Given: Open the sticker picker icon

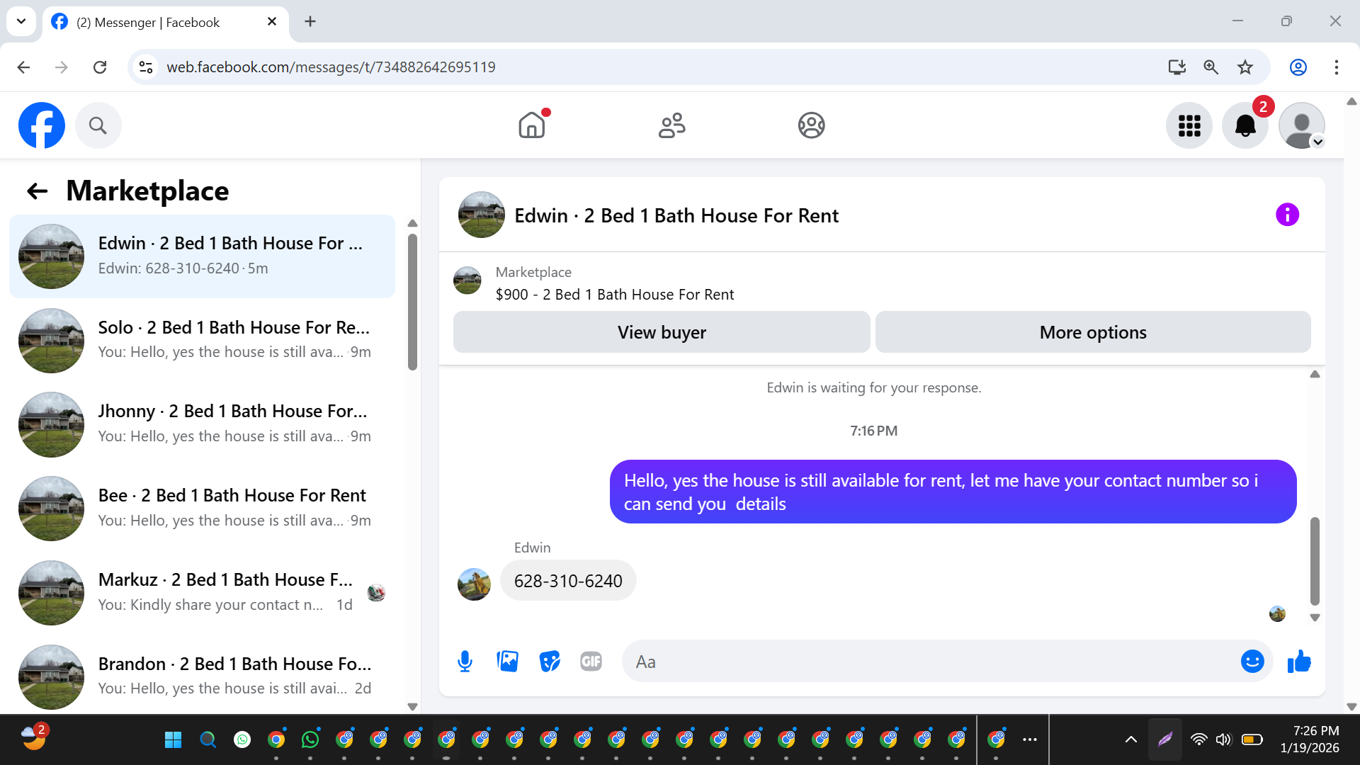Looking at the screenshot, I should pos(549,662).
